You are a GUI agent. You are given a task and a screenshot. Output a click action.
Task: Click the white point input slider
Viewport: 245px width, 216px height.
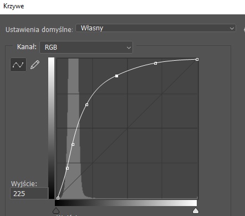196,210
